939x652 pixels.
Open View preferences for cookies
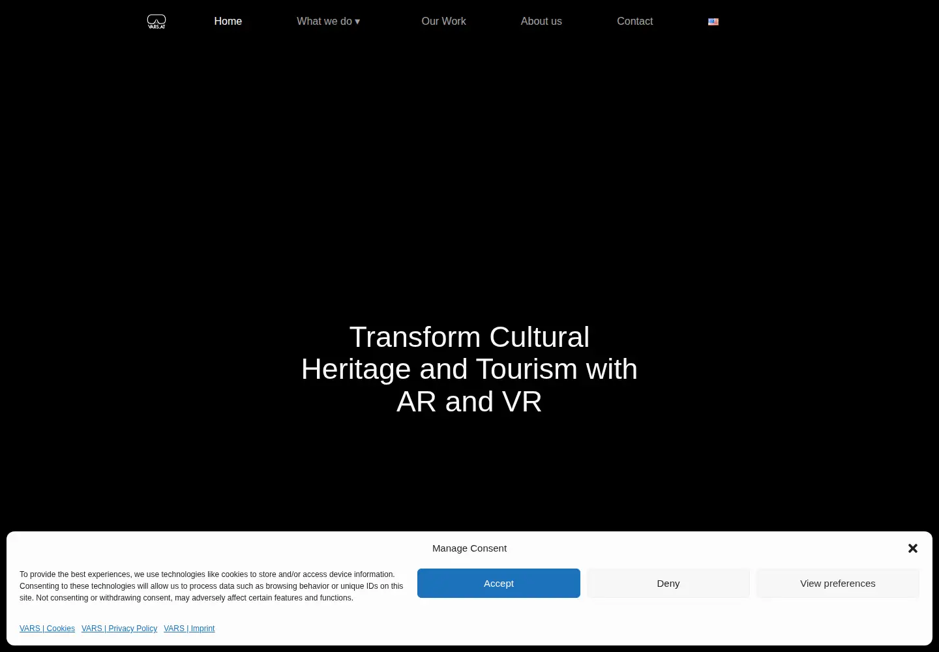pos(838,583)
